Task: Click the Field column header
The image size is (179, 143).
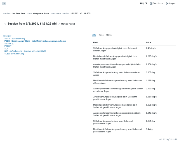Action: tap(95, 42)
